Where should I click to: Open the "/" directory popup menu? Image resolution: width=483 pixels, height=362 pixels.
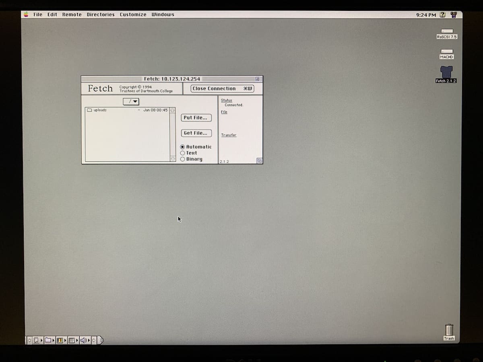coord(131,101)
